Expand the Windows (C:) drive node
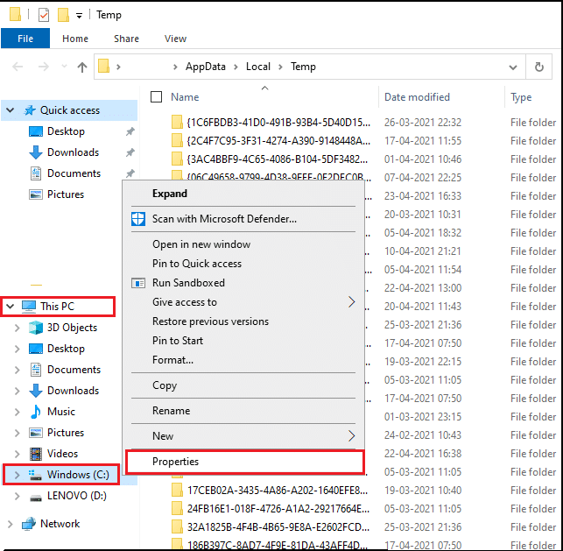 click(17, 475)
